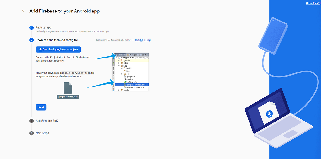Click the grey google-services.json file icon

pos(68,88)
